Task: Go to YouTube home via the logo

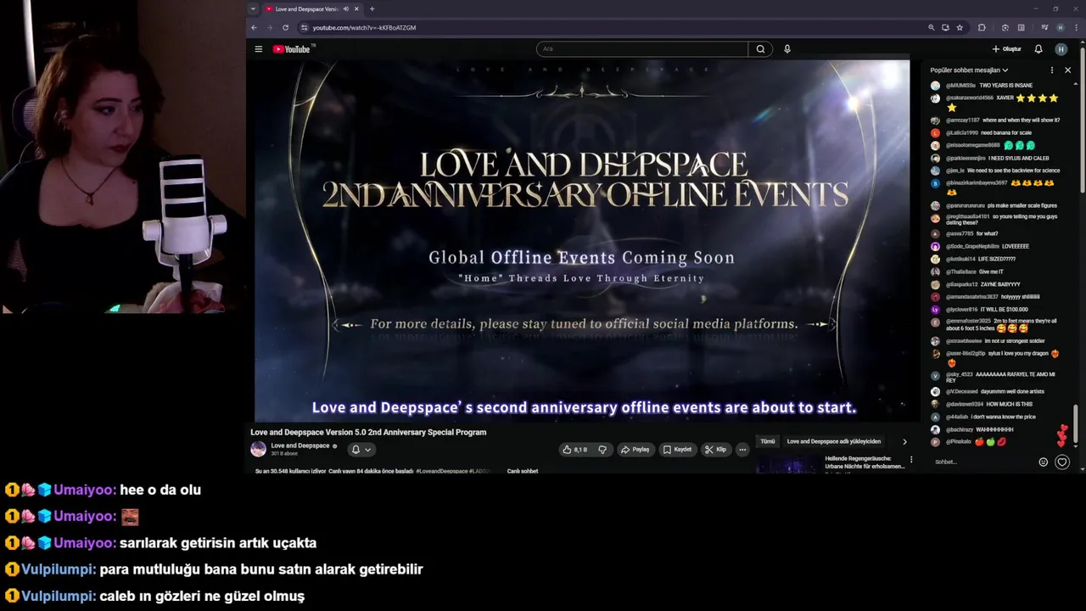Action: [292, 49]
